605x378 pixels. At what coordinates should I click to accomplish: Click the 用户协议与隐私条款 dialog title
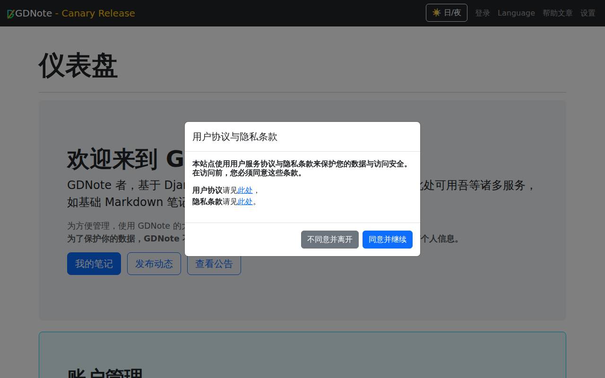(235, 137)
